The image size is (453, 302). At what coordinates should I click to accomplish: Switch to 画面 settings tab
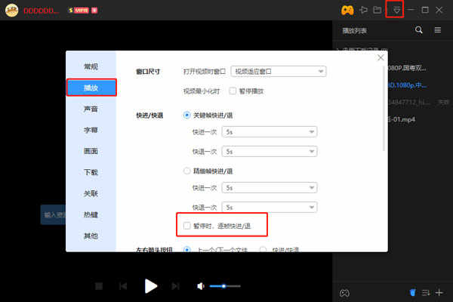tap(91, 151)
